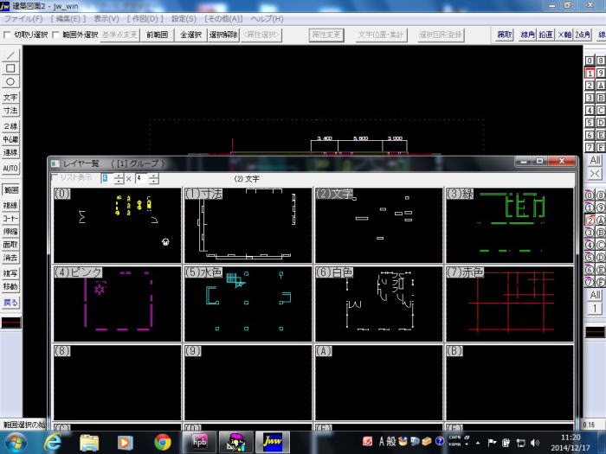Select layer (7)赤色 thumbnail
Image resolution: width=606 pixels, height=454 pixels.
coord(509,304)
